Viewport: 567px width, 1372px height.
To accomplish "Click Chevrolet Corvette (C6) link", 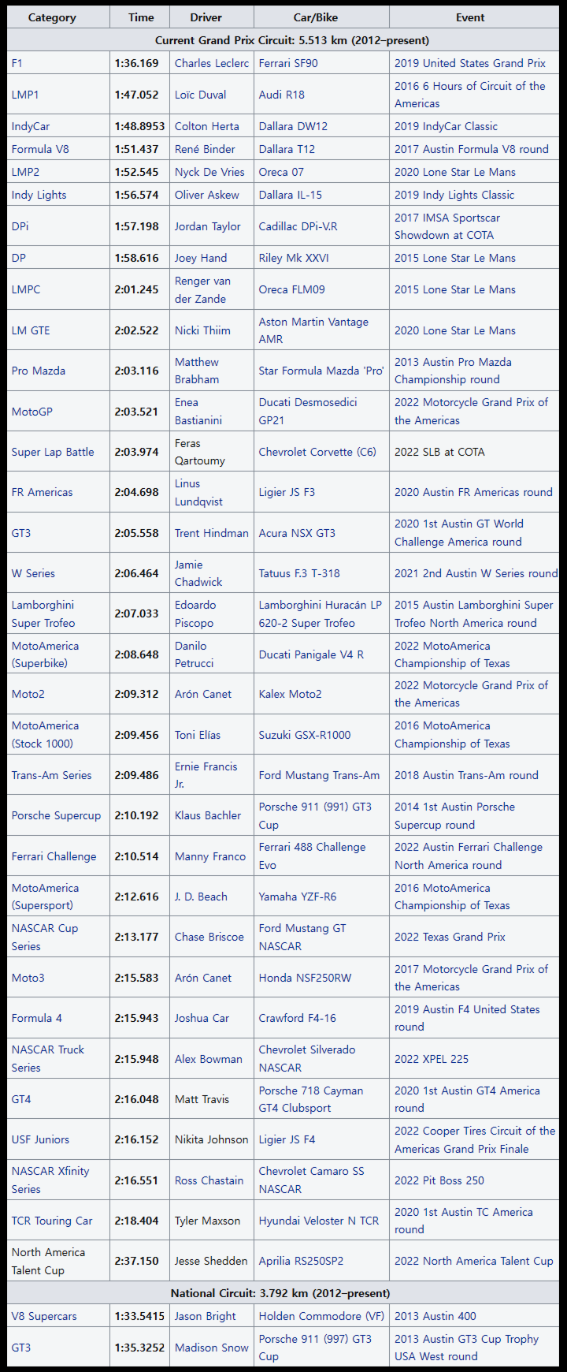I will pyautogui.click(x=317, y=452).
